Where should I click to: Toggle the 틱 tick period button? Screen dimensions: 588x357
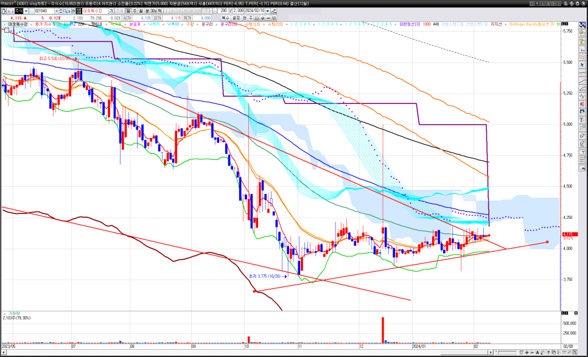click(159, 11)
